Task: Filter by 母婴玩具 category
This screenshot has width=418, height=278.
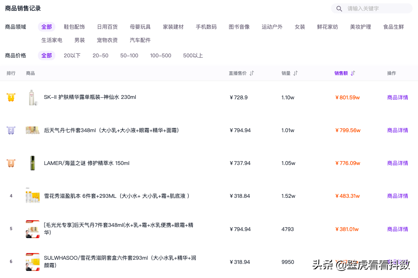Action: click(140, 27)
